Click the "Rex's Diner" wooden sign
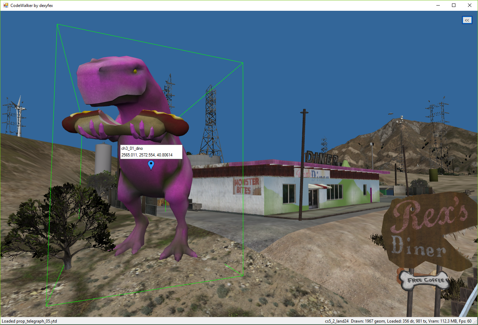The height and width of the screenshot is (325, 478). coord(429,231)
